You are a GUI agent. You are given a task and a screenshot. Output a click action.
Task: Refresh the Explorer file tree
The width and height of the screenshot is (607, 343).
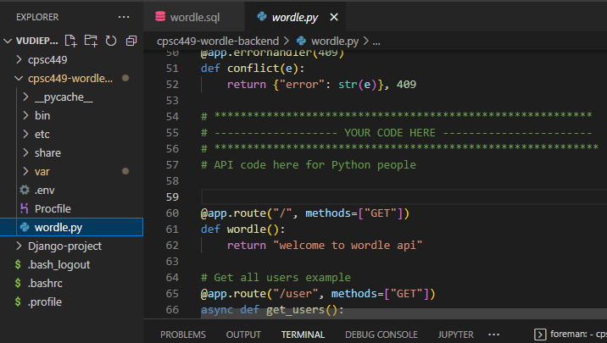pyautogui.click(x=110, y=41)
